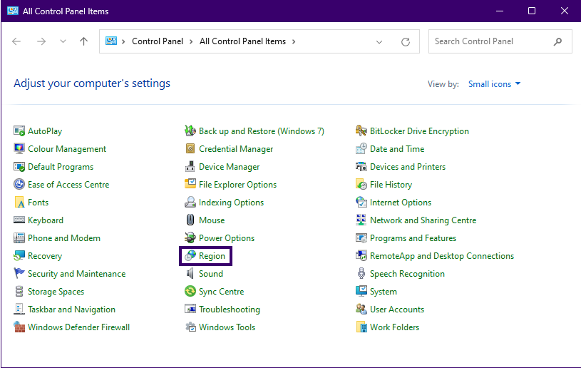The width and height of the screenshot is (581, 368).
Task: Open Taskbar and Navigation link
Action: pyautogui.click(x=71, y=309)
